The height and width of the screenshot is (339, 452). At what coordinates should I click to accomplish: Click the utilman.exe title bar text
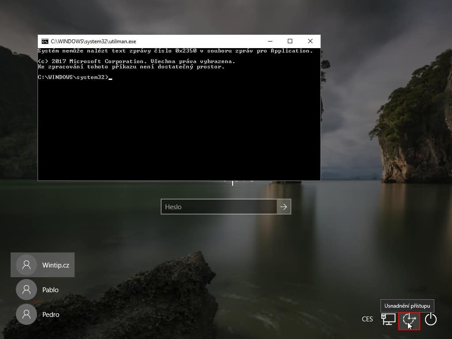tap(93, 41)
